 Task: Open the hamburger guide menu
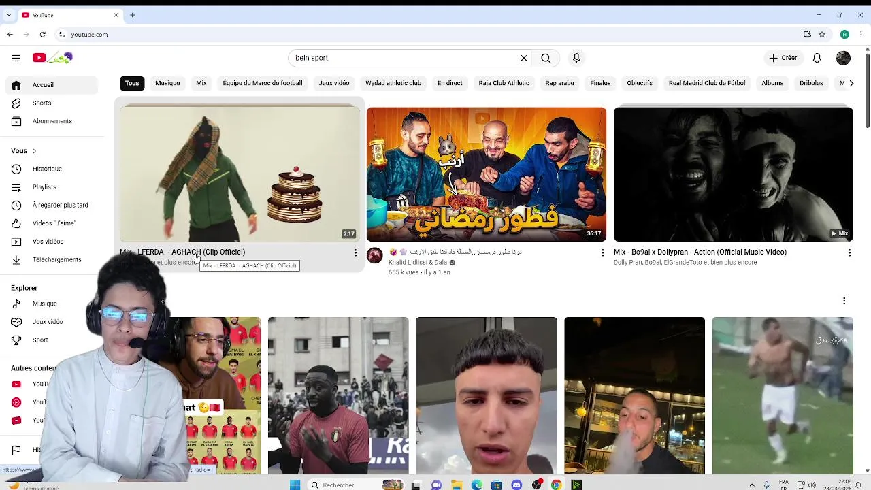point(16,58)
